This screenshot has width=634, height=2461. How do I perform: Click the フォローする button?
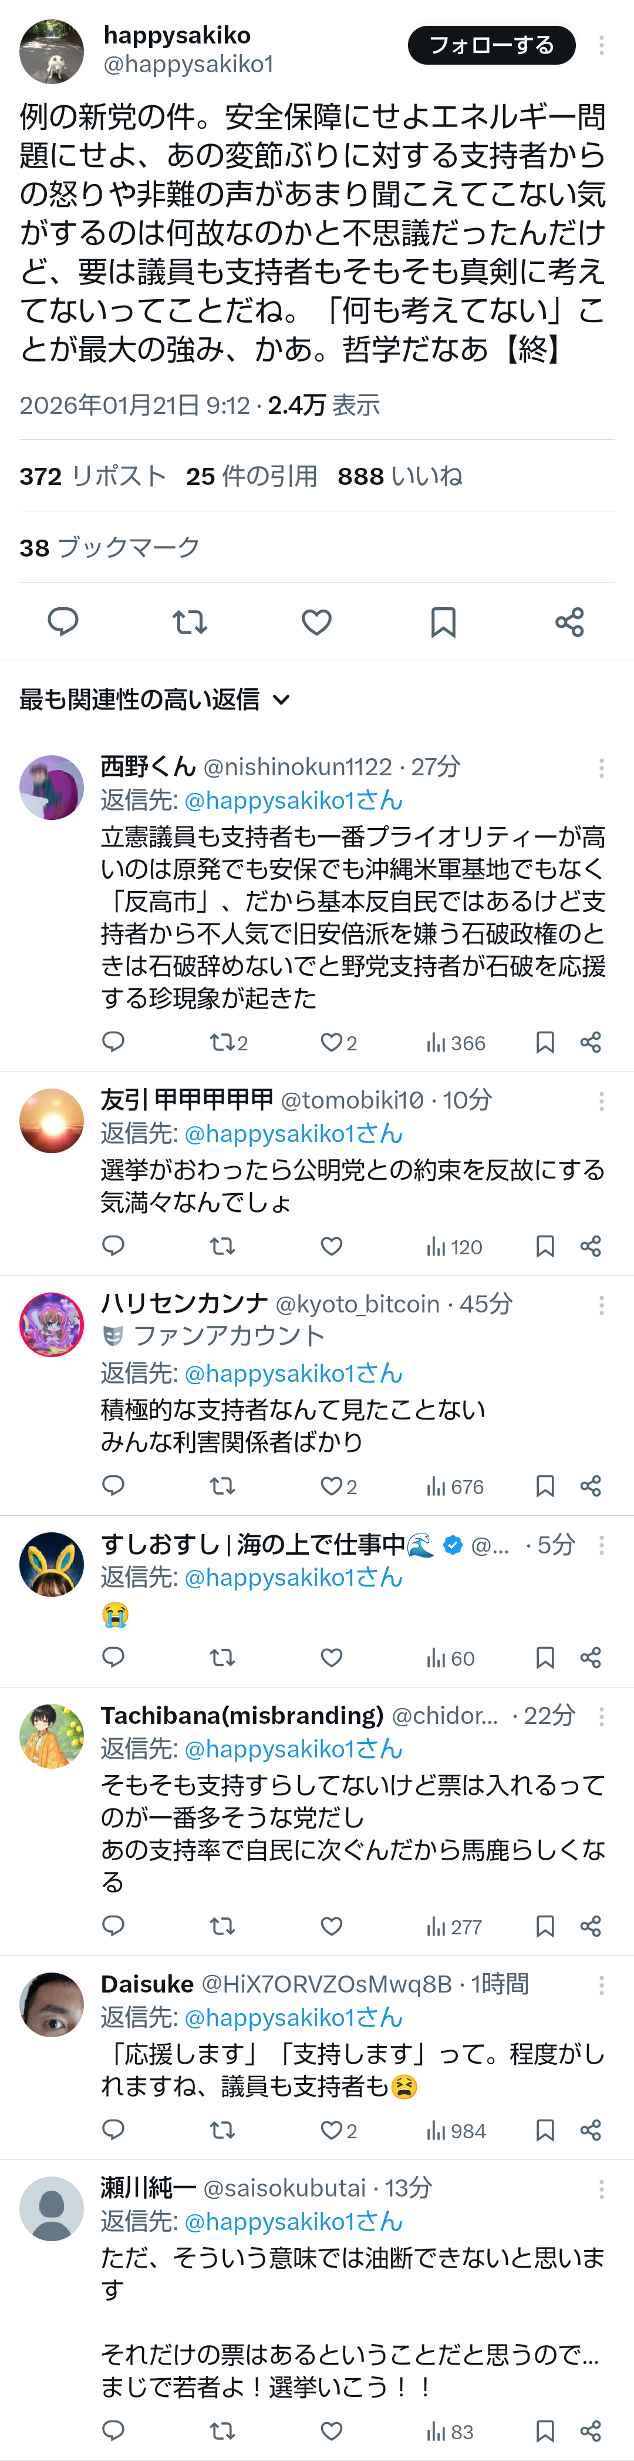pos(491,45)
